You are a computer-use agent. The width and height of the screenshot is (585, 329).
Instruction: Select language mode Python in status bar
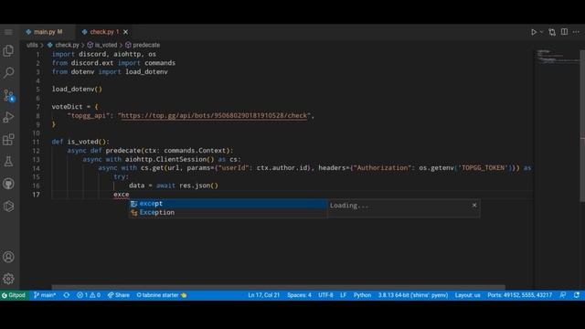(362, 295)
